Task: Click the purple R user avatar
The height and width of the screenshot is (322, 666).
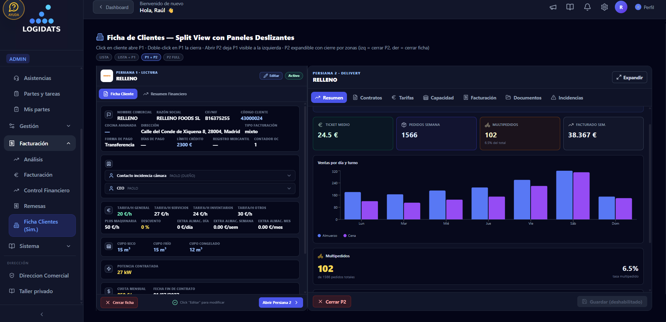Action: point(621,7)
